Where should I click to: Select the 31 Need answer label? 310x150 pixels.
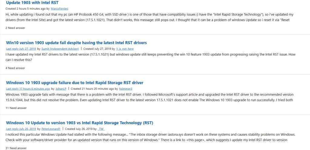[16, 148]
